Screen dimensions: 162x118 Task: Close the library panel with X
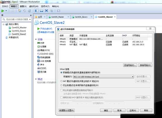[31, 15]
